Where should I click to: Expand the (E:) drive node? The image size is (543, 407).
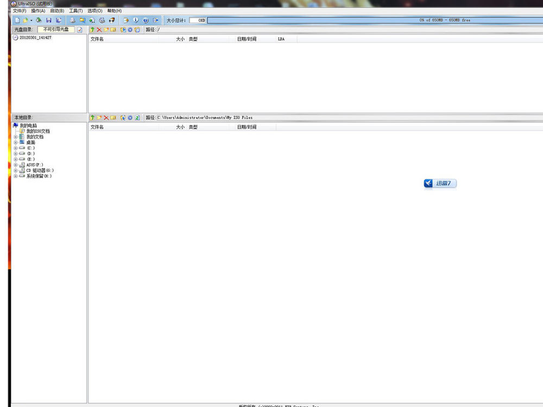(x=16, y=159)
